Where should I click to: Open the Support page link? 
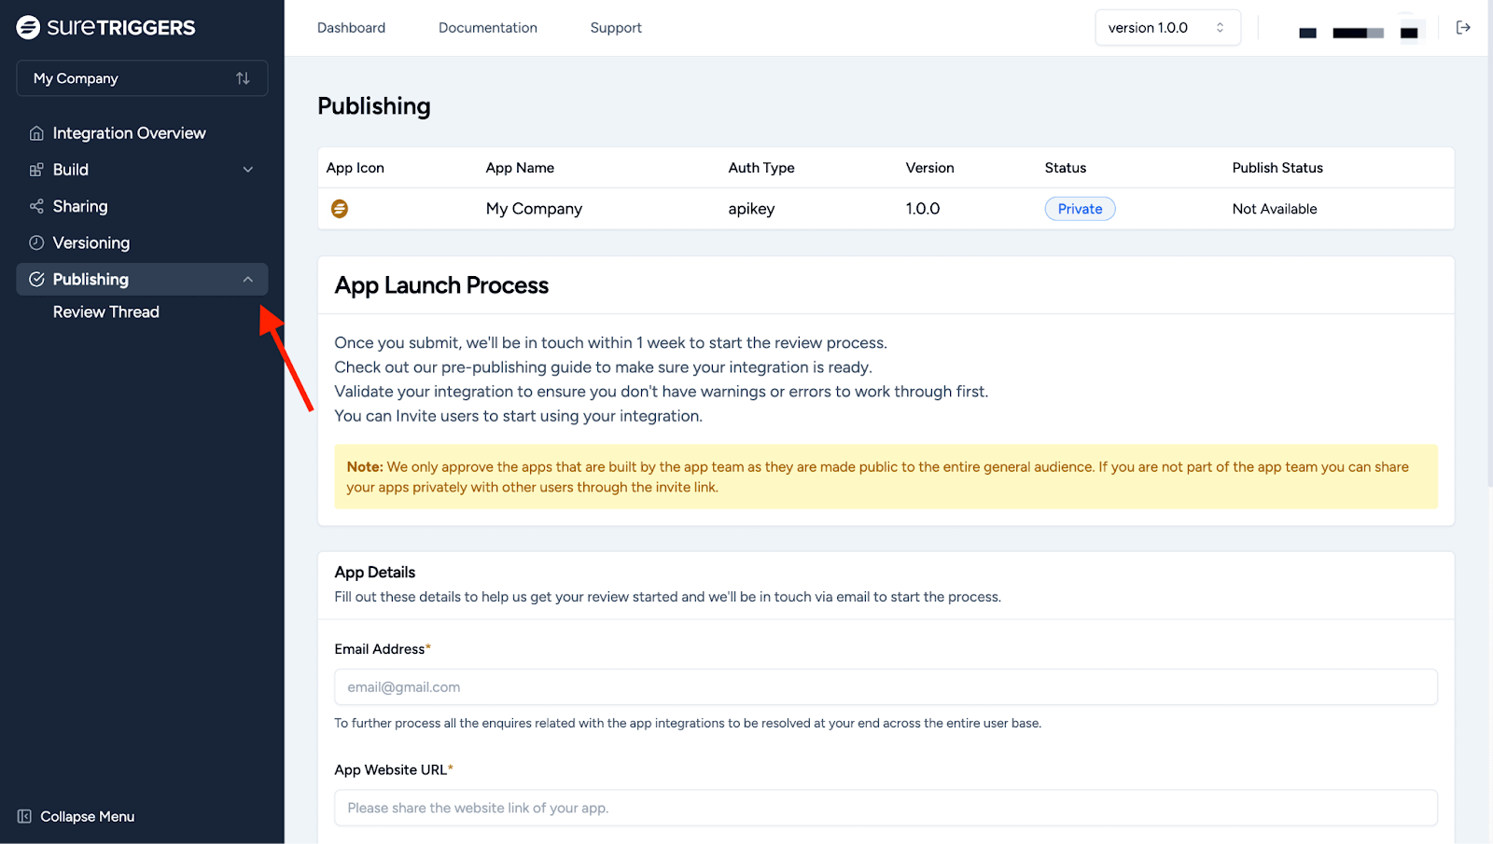click(616, 28)
